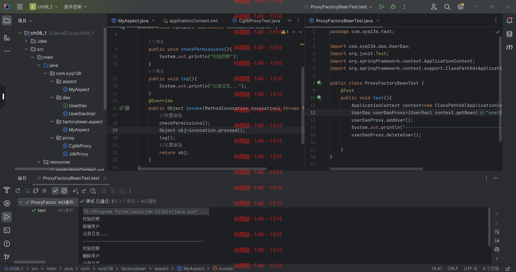Toggle scroll to end of console
The image size is (516, 272).
click(x=497, y=240)
